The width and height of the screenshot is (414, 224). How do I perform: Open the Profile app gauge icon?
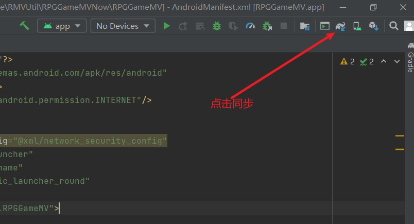click(x=250, y=26)
